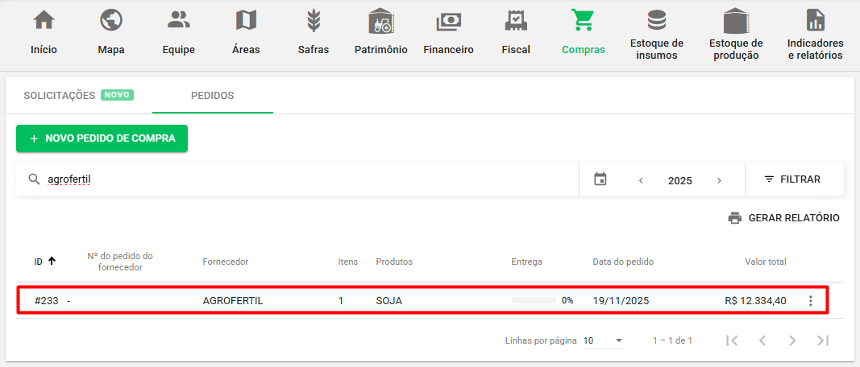Open Patrimônio tractor barn icon
Viewport: 860px width, 367px height.
(380, 20)
